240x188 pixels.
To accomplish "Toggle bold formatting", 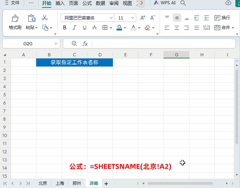I will coord(65,28).
